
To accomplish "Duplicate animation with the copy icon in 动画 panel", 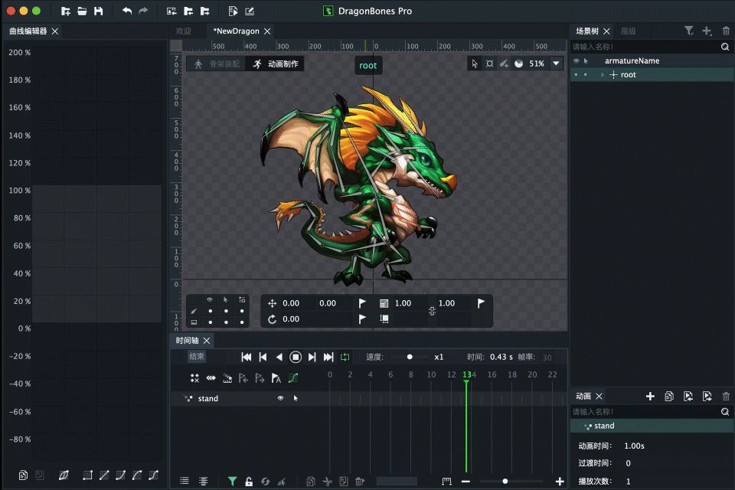I will point(669,397).
